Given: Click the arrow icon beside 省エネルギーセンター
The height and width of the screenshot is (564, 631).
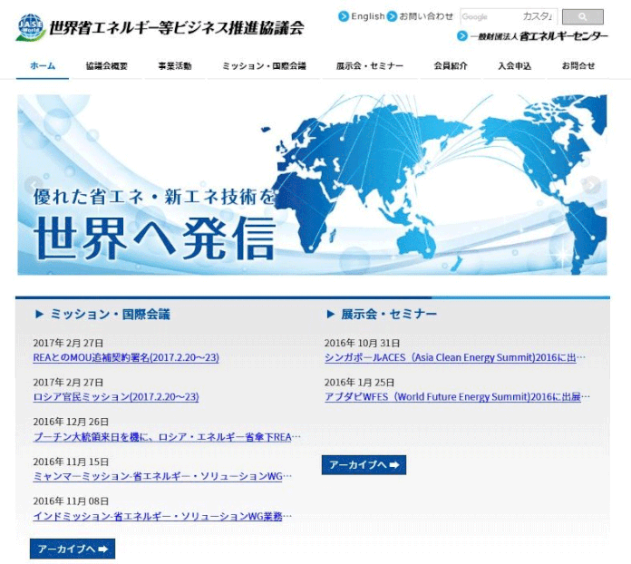Looking at the screenshot, I should tap(462, 36).
